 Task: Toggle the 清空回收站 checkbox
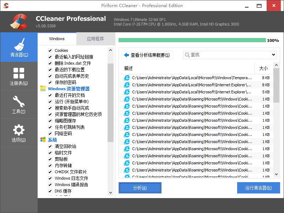point(50,146)
